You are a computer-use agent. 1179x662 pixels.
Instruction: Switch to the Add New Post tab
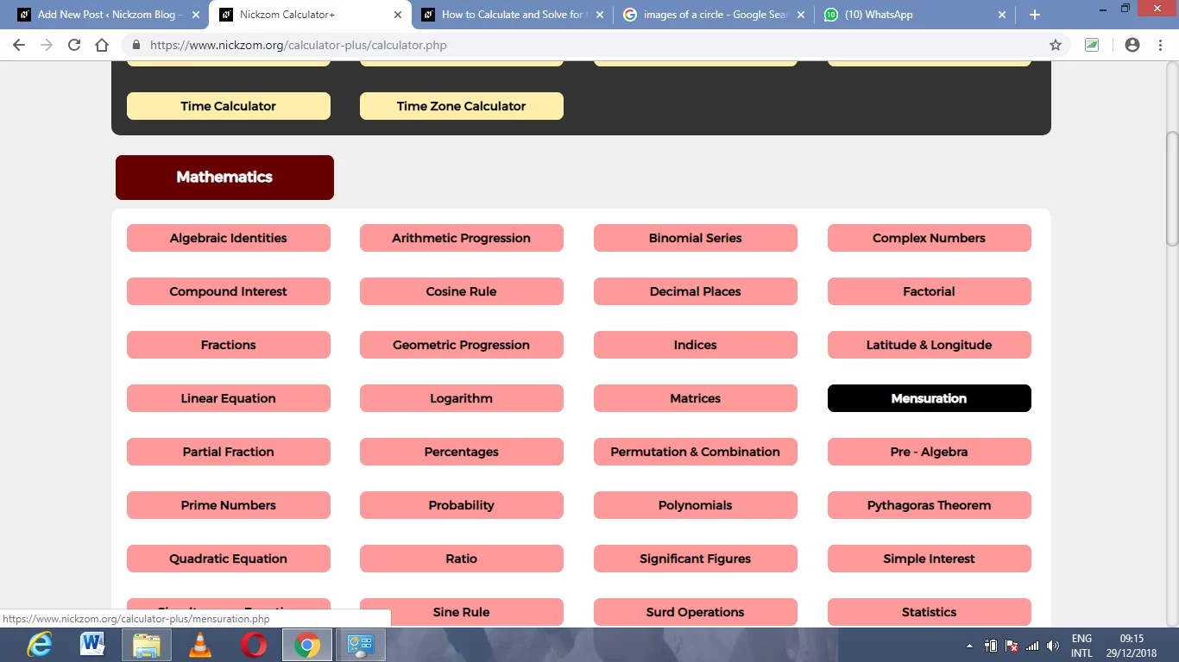tap(109, 15)
